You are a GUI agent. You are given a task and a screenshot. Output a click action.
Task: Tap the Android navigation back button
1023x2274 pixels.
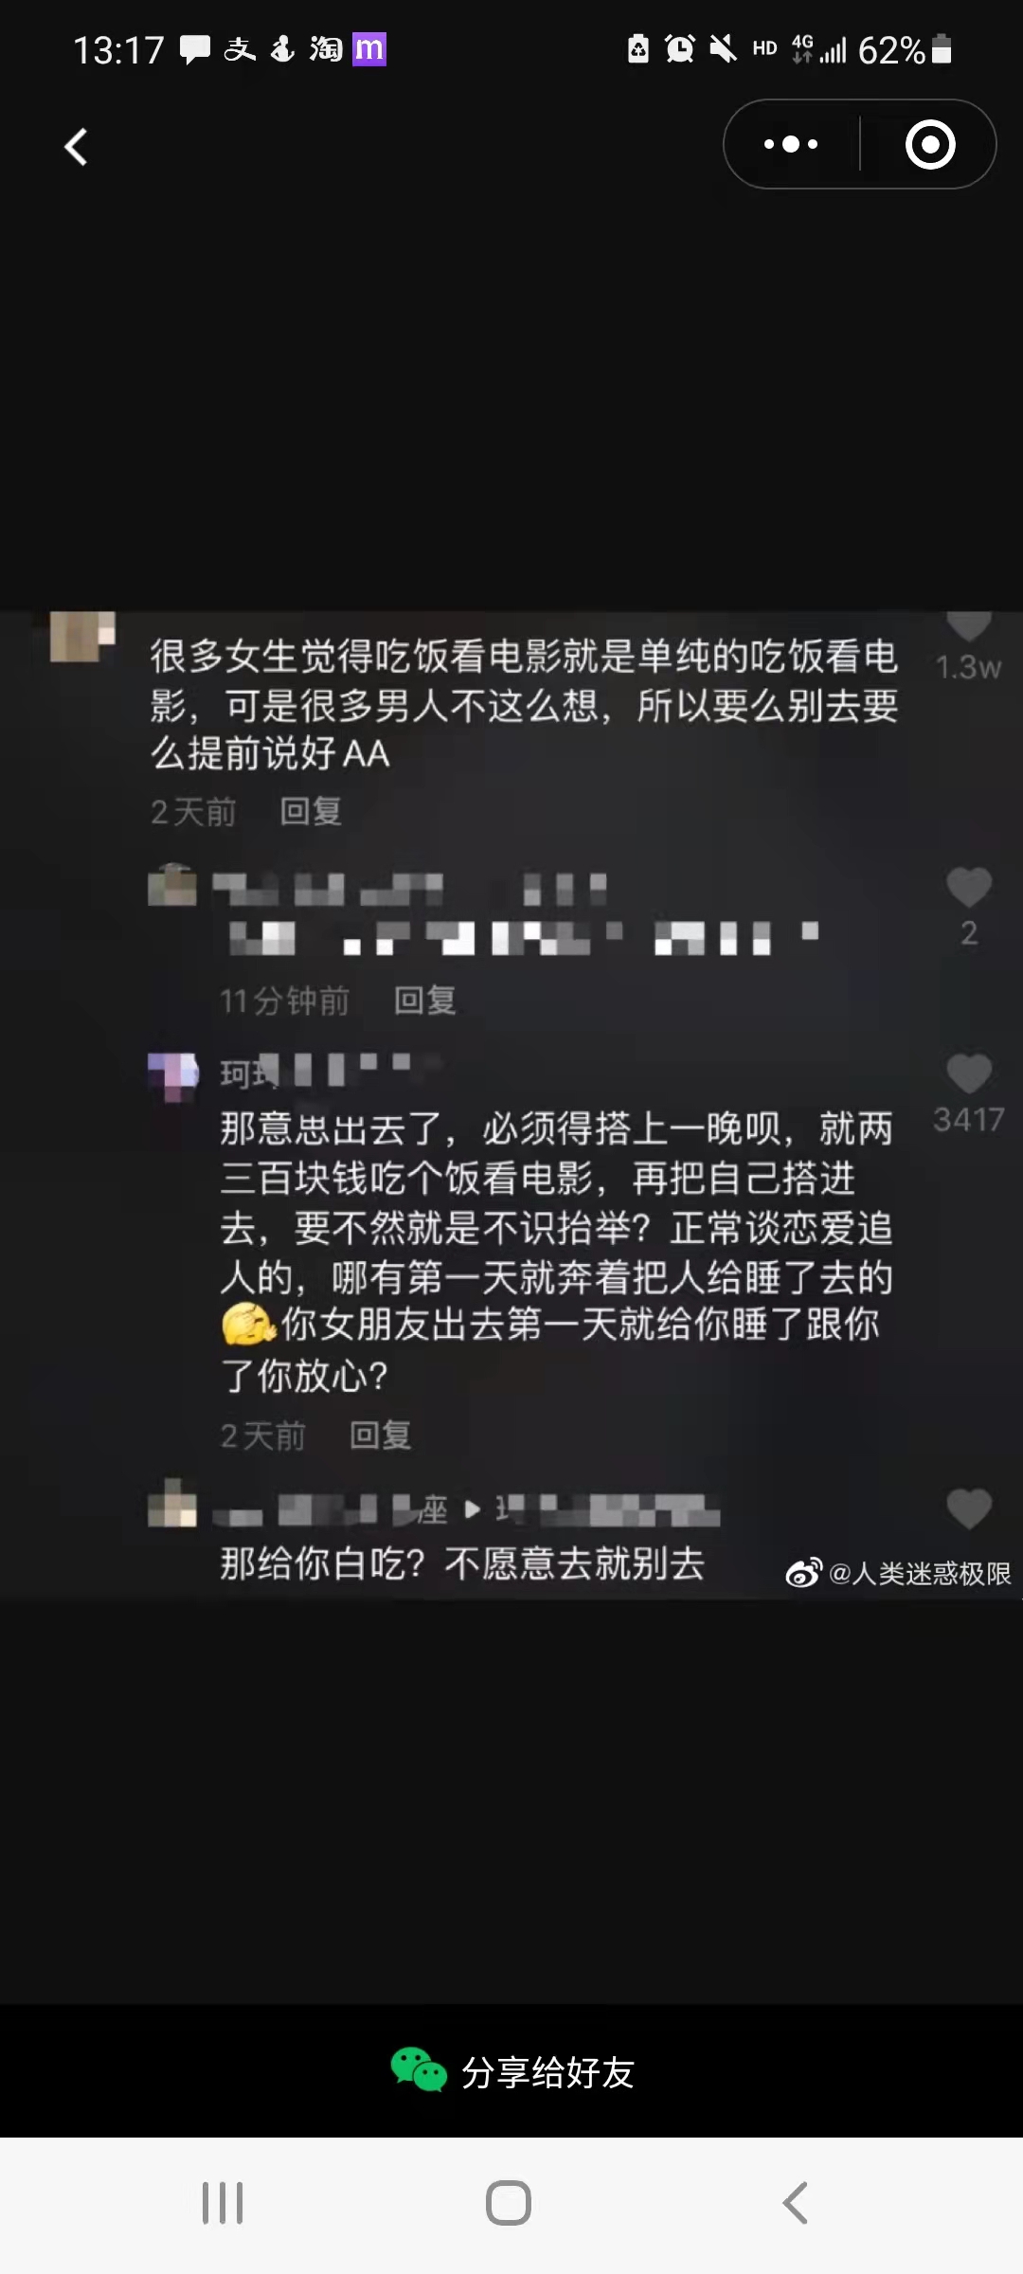(x=796, y=2203)
